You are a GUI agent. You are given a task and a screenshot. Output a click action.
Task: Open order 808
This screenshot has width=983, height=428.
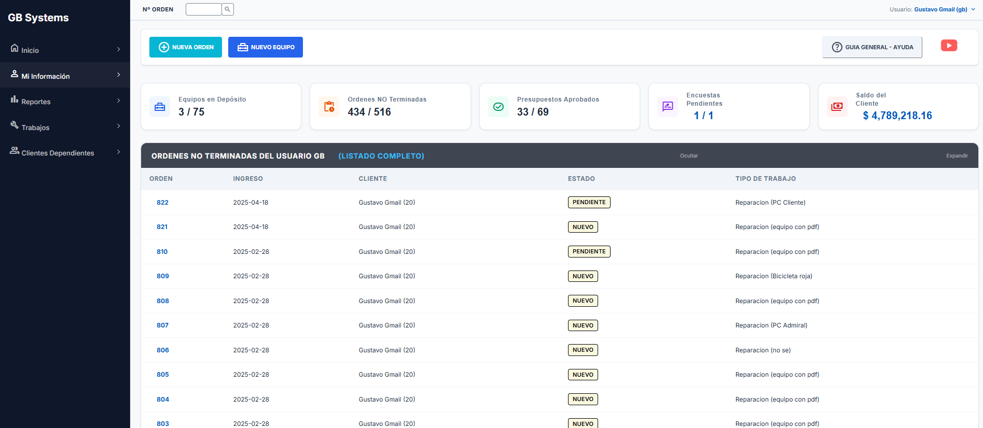[162, 301]
